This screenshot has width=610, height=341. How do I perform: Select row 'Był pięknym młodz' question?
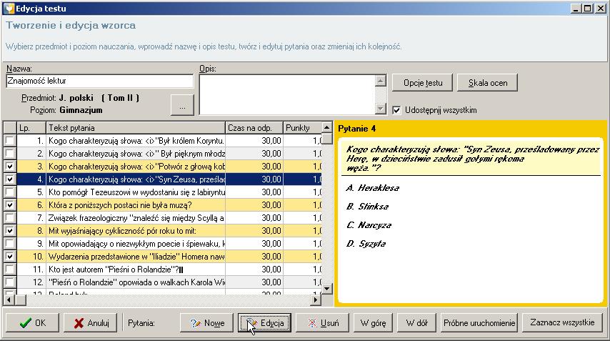click(163, 154)
